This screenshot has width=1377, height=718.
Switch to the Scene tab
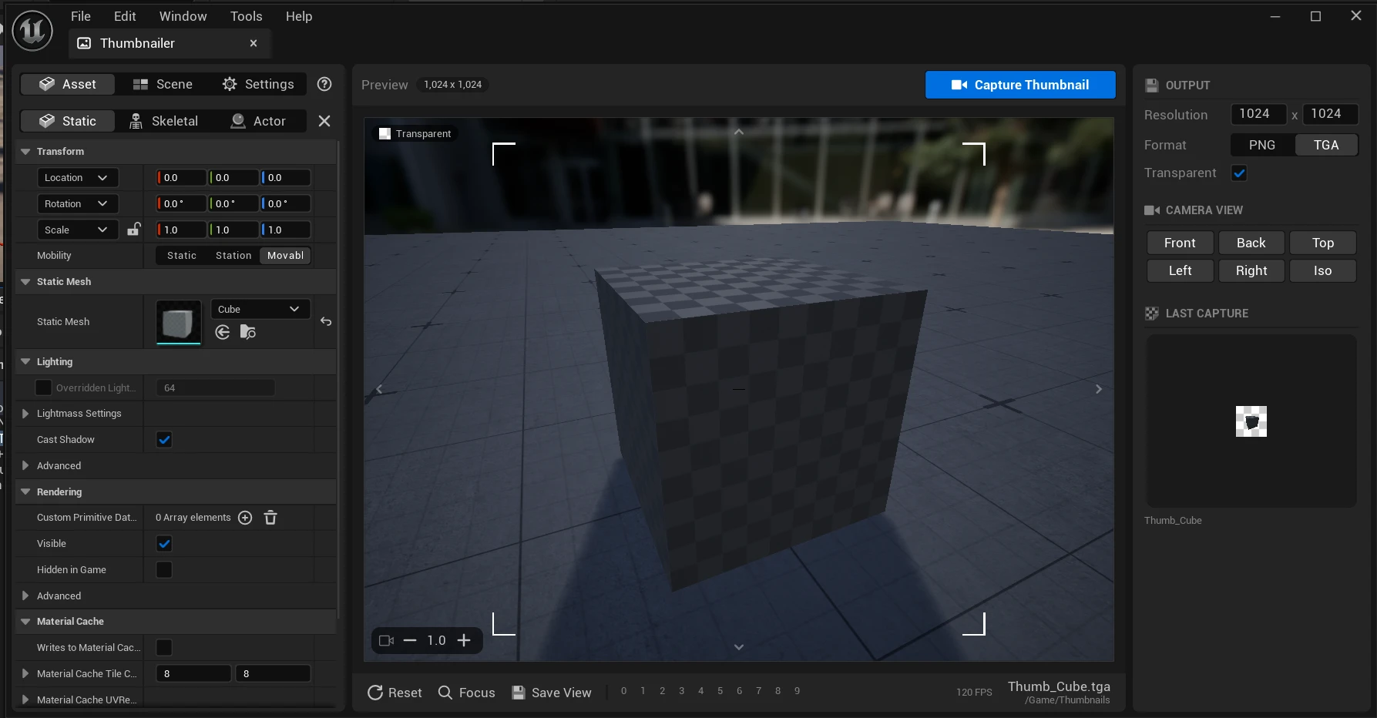coord(163,84)
